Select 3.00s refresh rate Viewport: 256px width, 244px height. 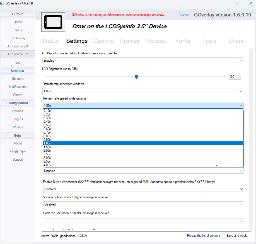[x=143, y=158]
